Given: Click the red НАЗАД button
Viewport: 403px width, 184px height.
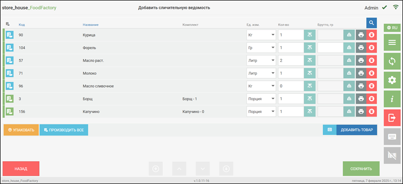Looking at the screenshot, I should pyautogui.click(x=21, y=169).
